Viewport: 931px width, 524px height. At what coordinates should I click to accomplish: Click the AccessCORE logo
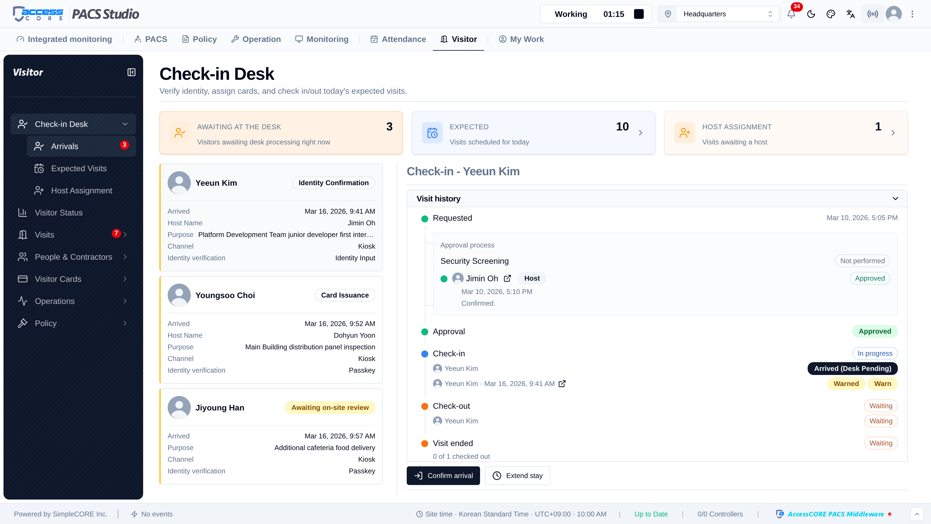point(38,14)
